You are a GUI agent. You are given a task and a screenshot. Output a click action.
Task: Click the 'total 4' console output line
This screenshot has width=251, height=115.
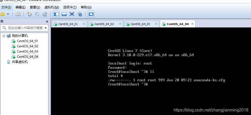[x=115, y=76]
